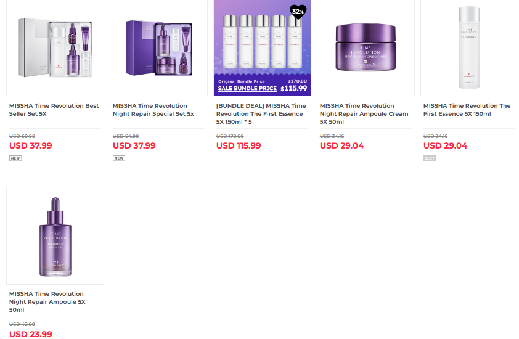Viewport: 519px width, 339px height.
Task: Open the Night Repair Special Set 5x image
Action: pyautogui.click(x=158, y=47)
